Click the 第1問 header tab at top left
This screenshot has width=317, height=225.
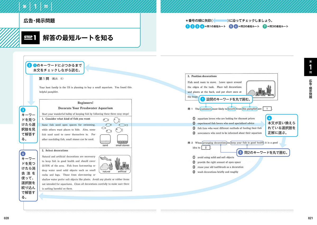[35, 6]
